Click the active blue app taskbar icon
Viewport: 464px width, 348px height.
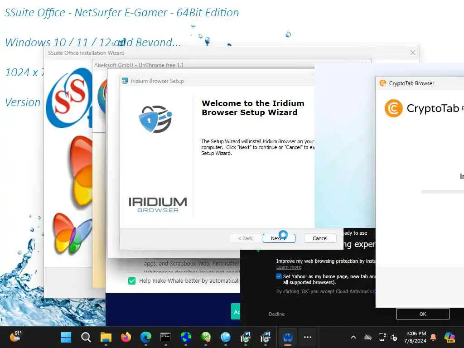(288, 337)
